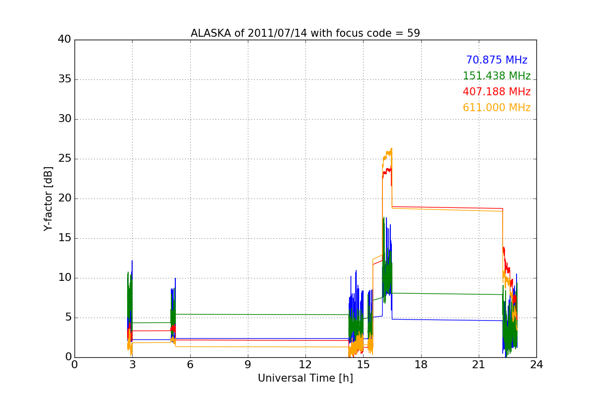596x397 pixels.
Task: Click y-axis tick label 5
Action: (68, 318)
